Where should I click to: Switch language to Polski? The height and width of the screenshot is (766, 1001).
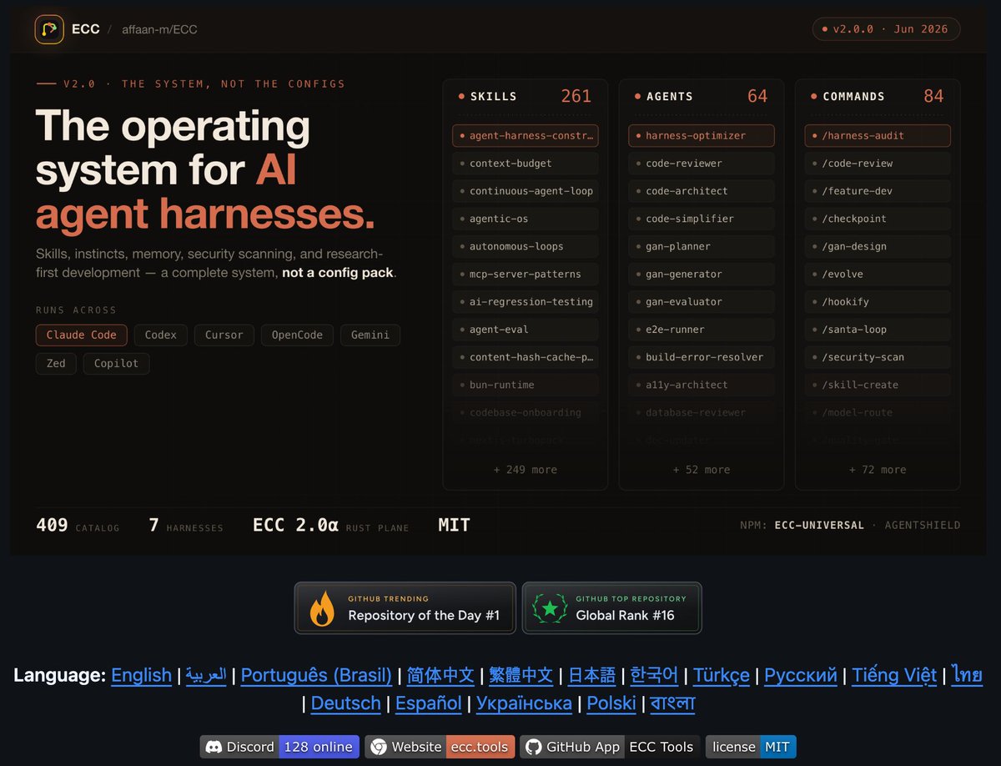[x=611, y=703]
